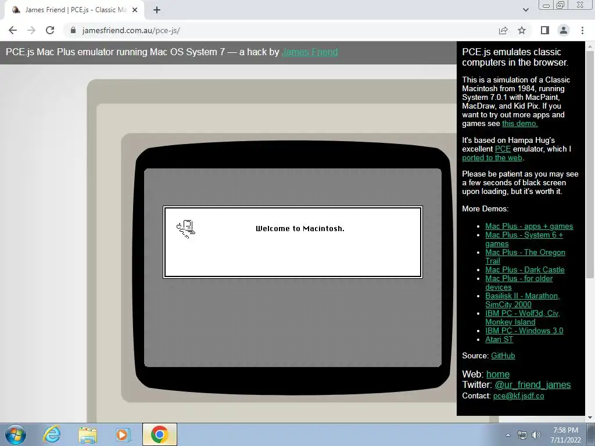Open 'ported to the web' link
This screenshot has height=446, width=595.
coord(492,158)
